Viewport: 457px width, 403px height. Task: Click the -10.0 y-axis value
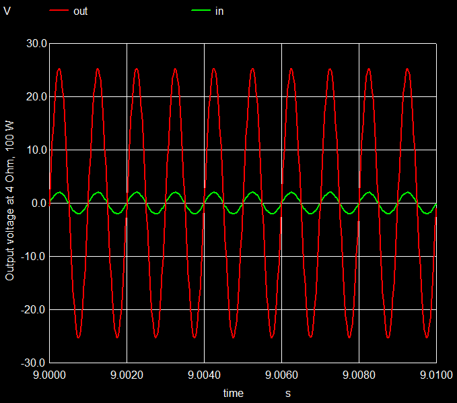(34, 257)
